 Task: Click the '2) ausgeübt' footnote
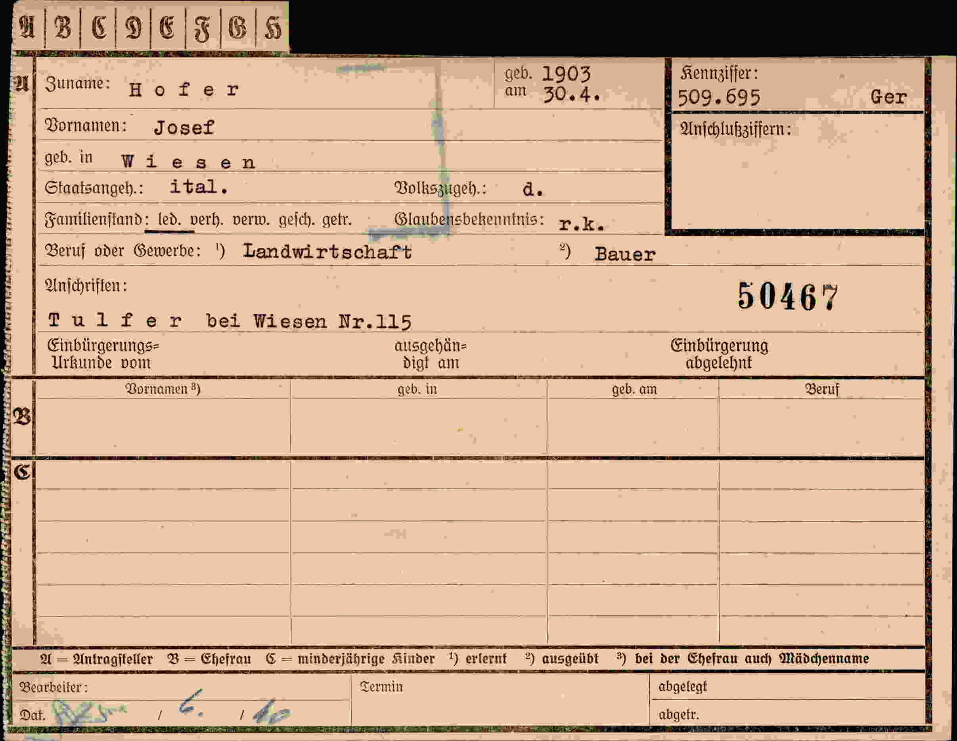coord(561,659)
